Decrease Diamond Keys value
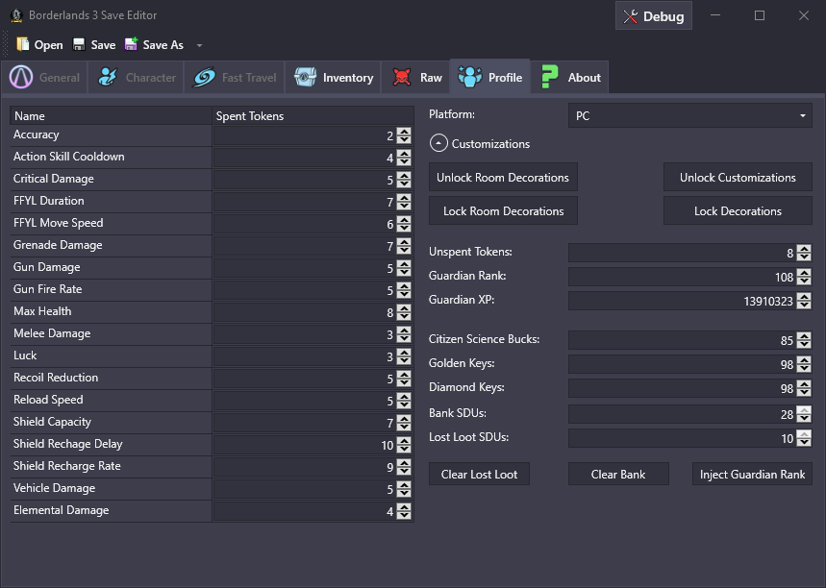Screen dimensions: 826x588 tap(803, 392)
